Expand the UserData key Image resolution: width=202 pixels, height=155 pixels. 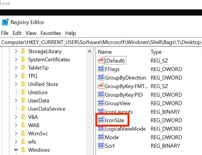(x=16, y=101)
